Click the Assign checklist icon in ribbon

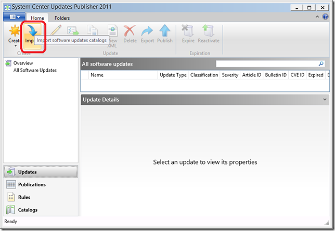(73, 31)
